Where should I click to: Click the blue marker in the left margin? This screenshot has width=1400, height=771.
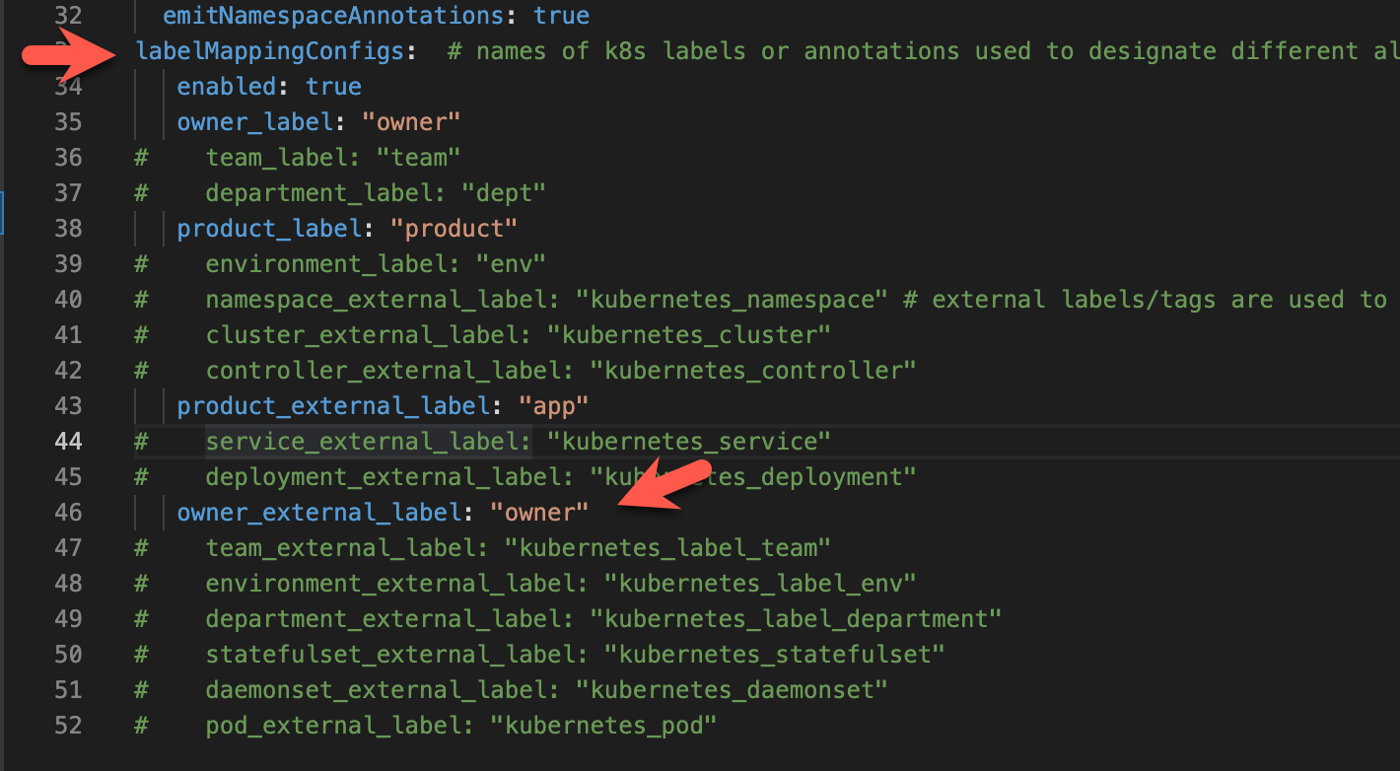3,213
